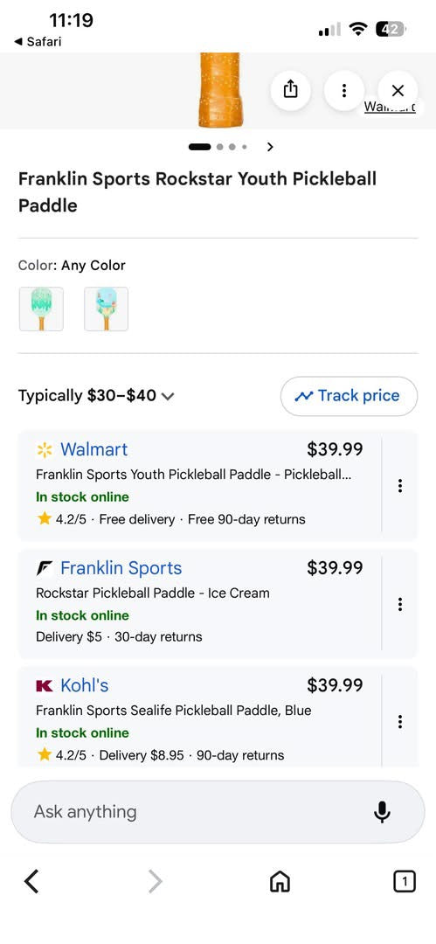Open more options for Walmart listing
Image resolution: width=436 pixels, height=944 pixels.
point(400,486)
